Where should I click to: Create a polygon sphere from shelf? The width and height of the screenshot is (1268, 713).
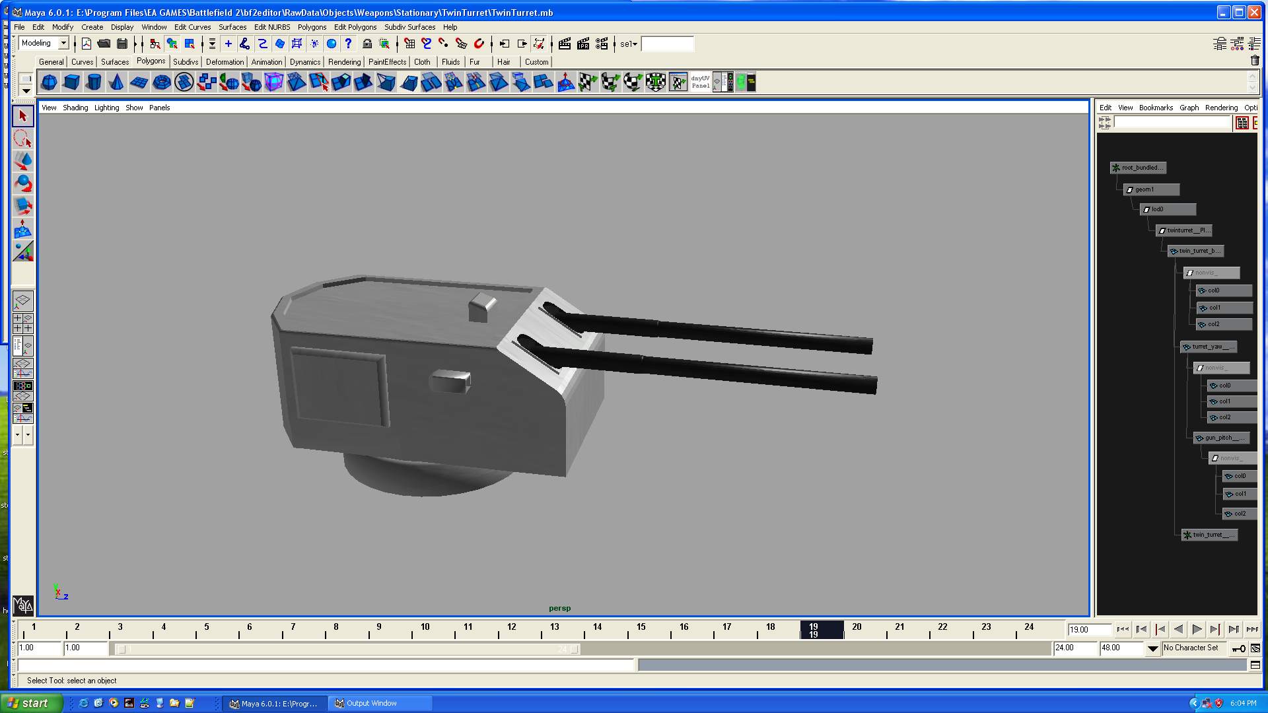[50, 82]
